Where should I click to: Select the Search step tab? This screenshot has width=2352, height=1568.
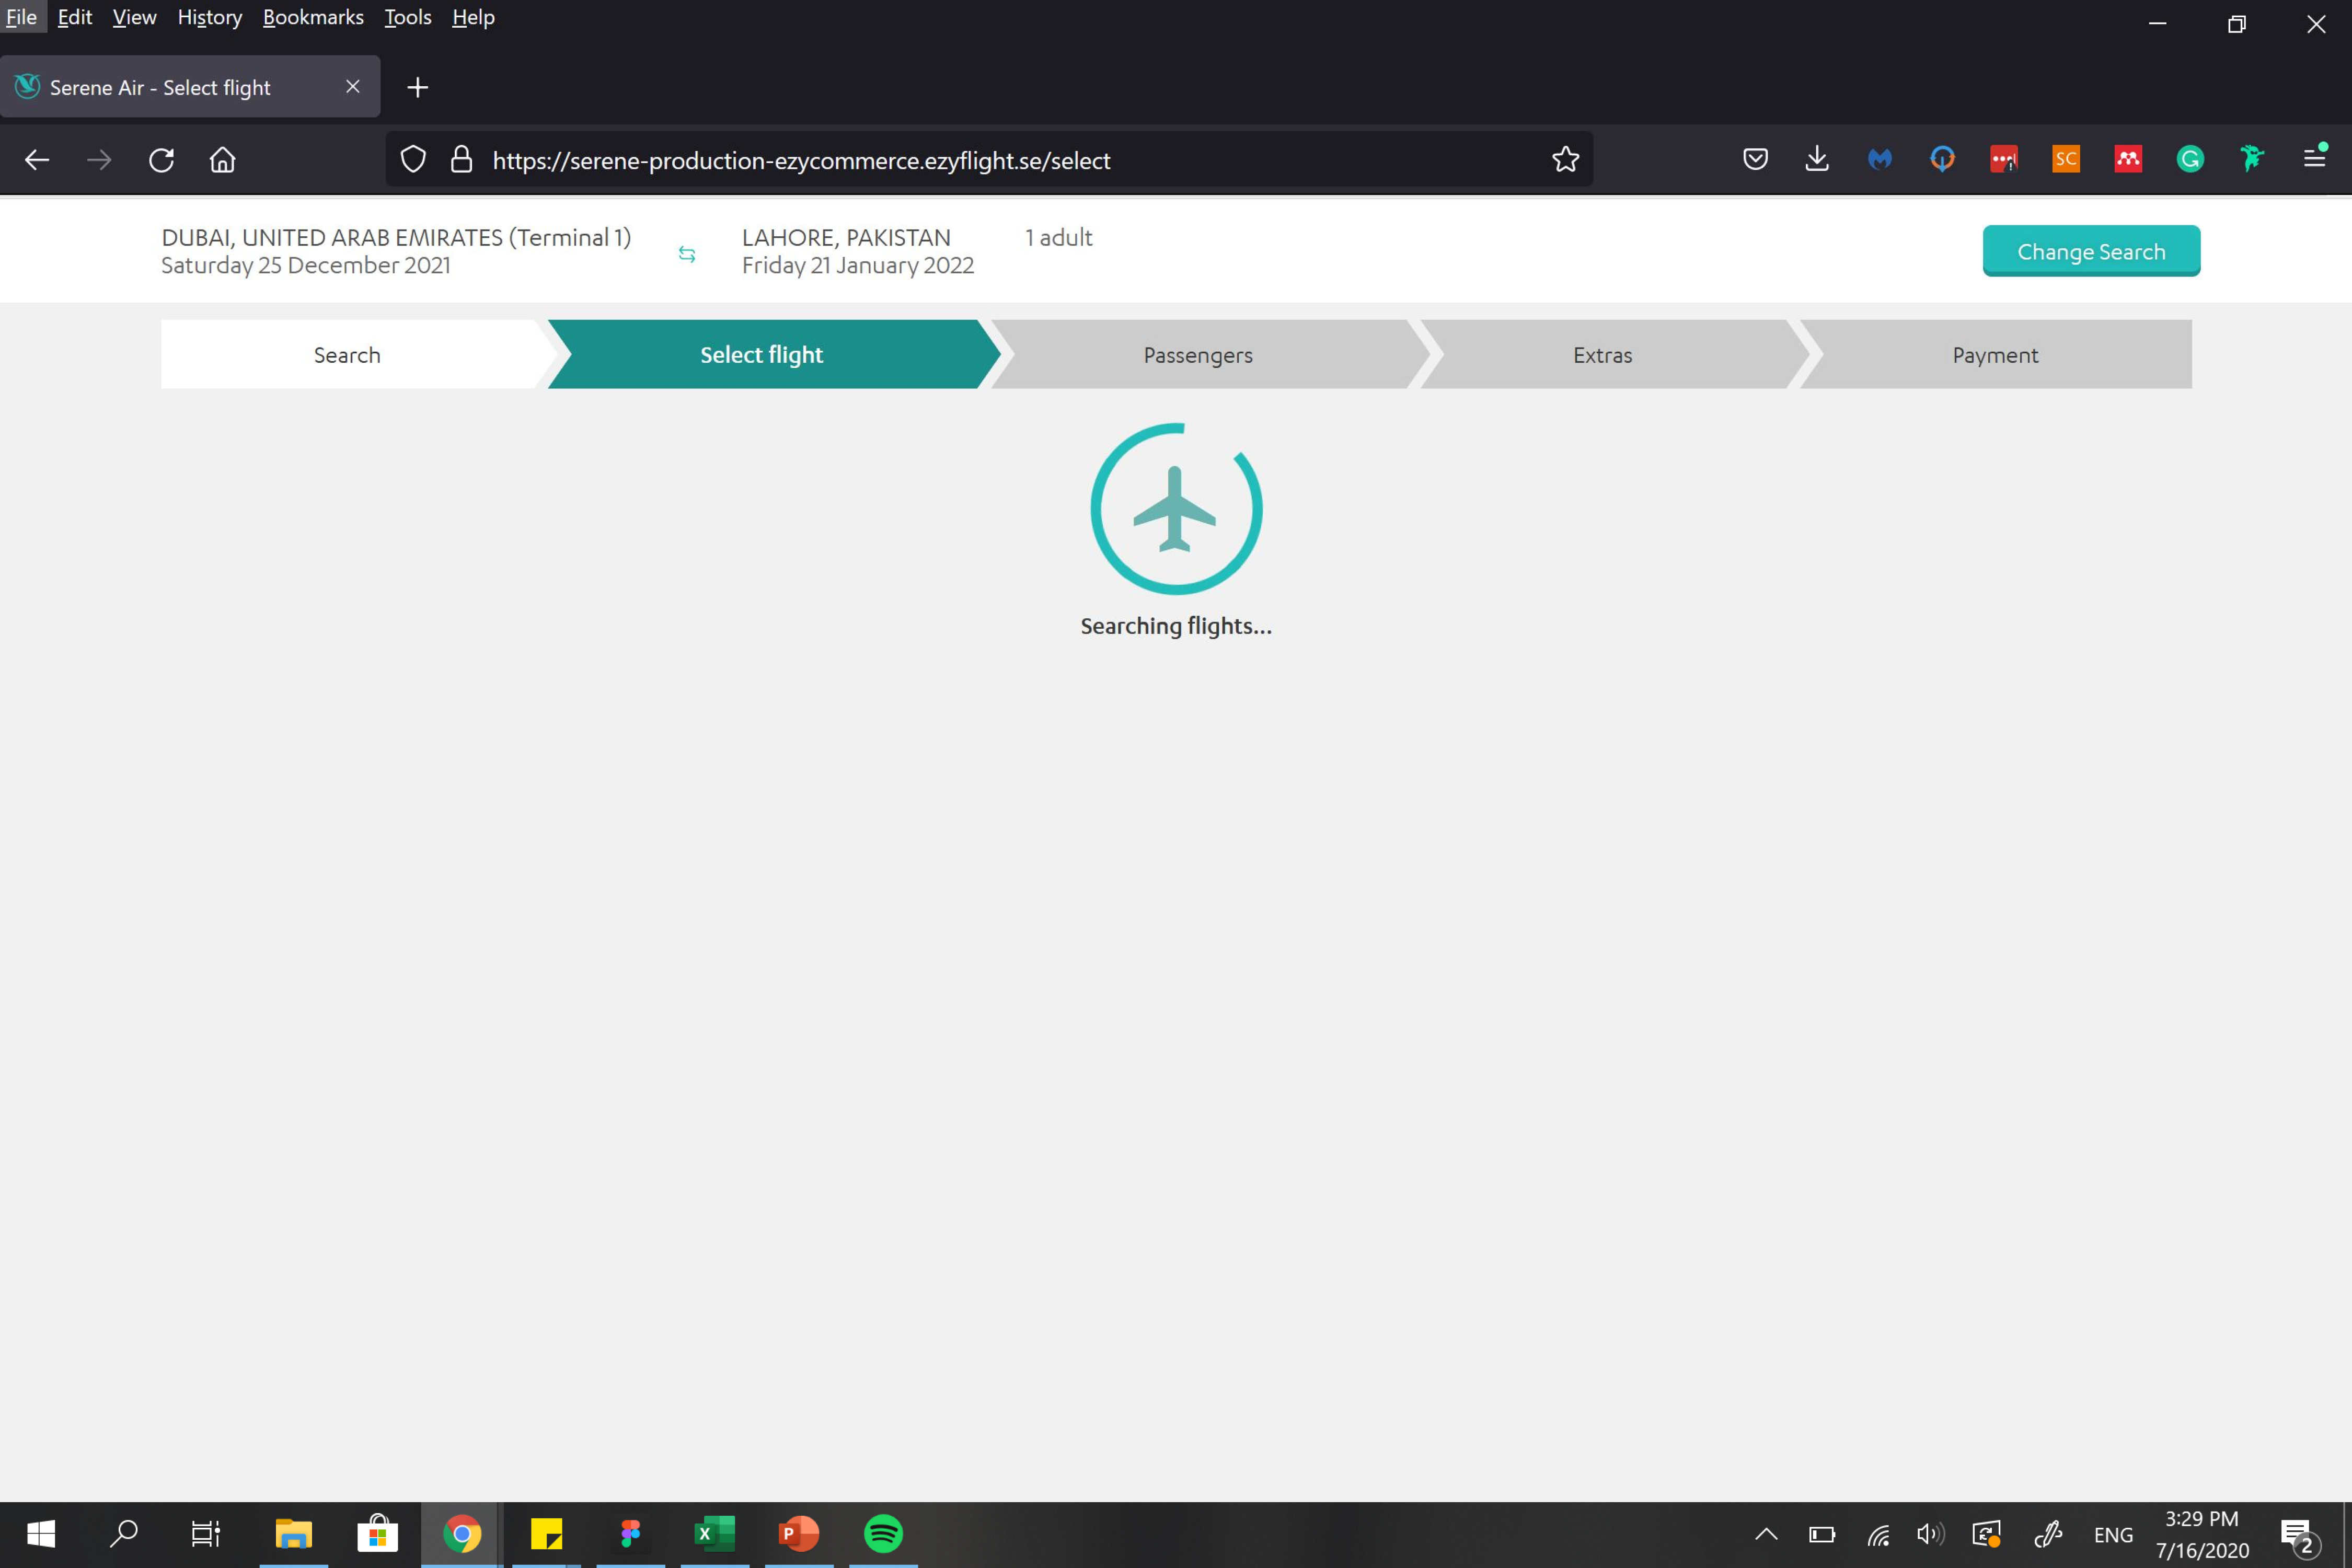[347, 353]
